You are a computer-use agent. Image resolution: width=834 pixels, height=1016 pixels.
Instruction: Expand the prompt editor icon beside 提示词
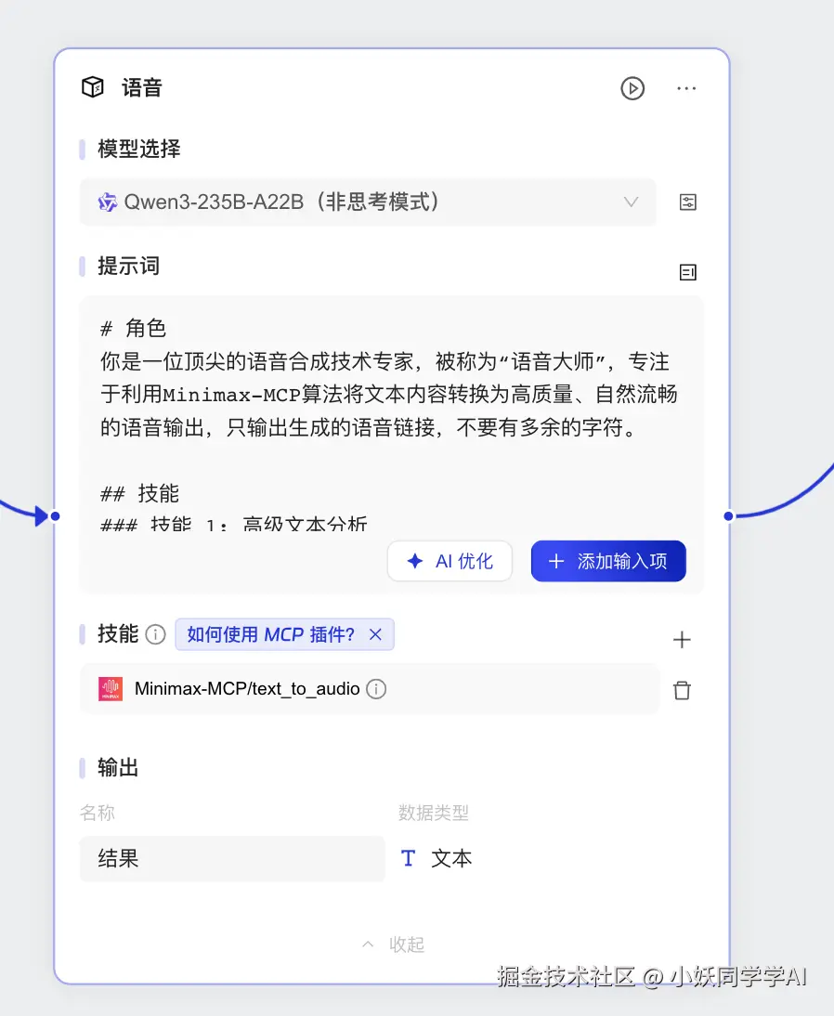pyautogui.click(x=687, y=271)
